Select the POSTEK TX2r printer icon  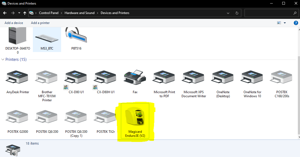pos(105,116)
